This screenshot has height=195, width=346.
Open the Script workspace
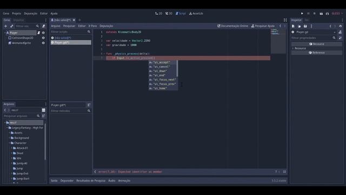pyautogui.click(x=181, y=14)
